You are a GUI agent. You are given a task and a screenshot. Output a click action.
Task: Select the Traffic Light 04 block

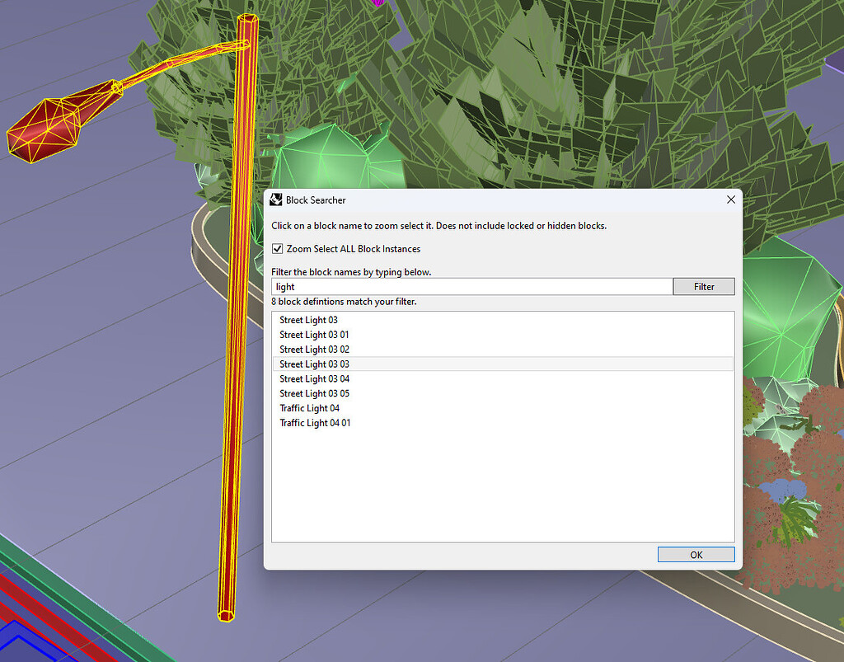point(309,407)
